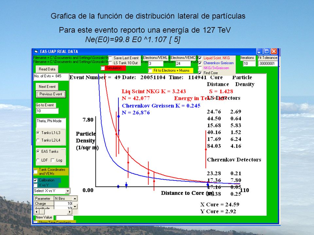Close the EAS-UAP REAL DATA window

[274, 52]
